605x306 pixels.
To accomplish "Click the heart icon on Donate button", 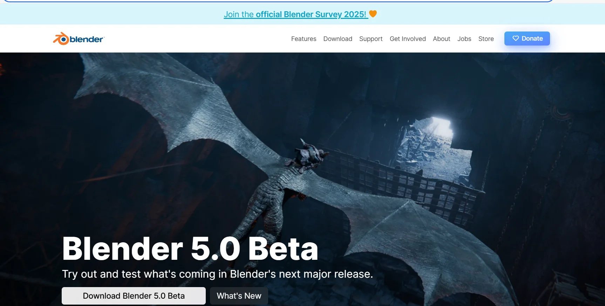I will click(516, 39).
